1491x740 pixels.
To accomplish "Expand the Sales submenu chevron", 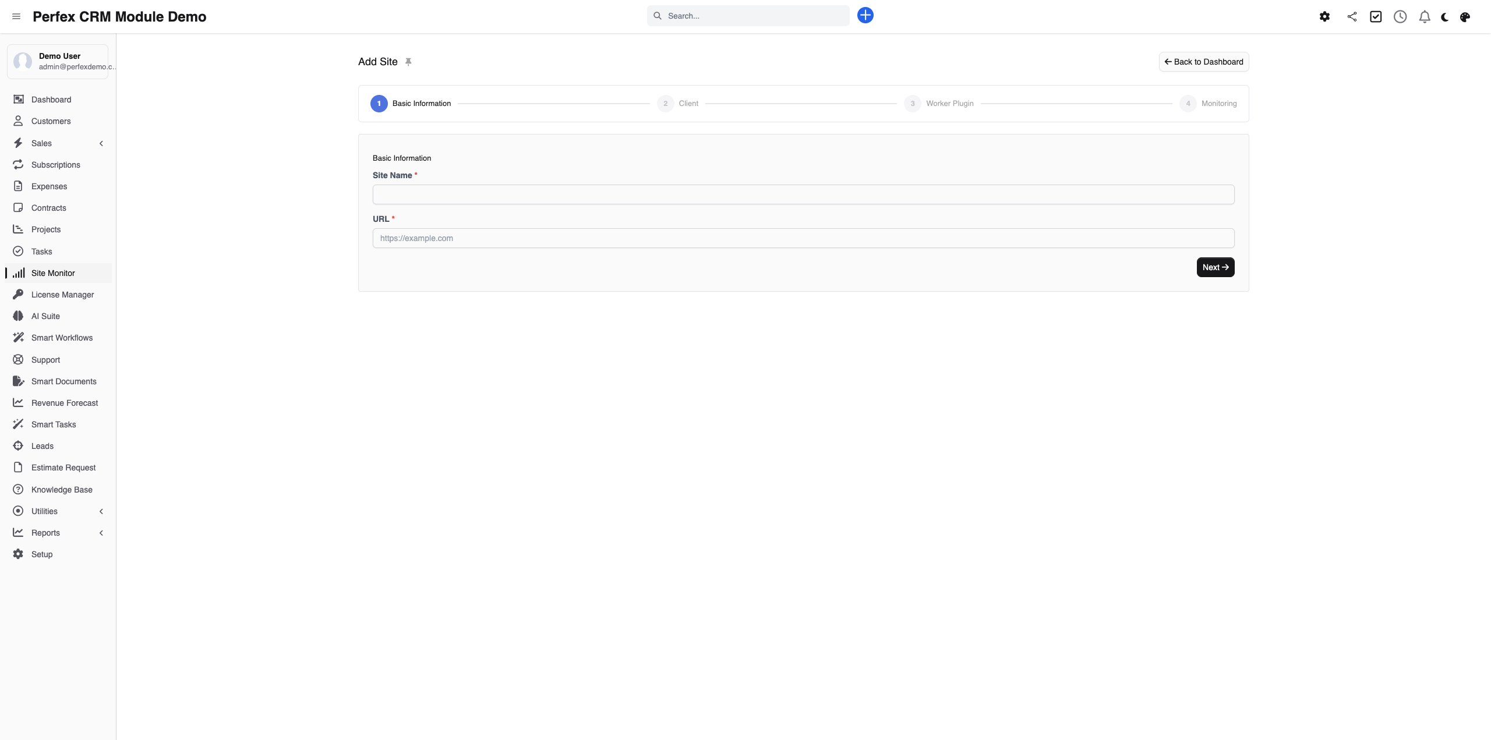I will coord(101,143).
